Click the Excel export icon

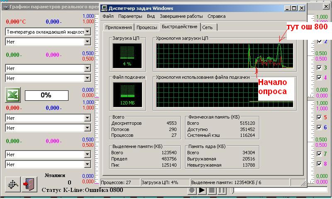point(12,95)
